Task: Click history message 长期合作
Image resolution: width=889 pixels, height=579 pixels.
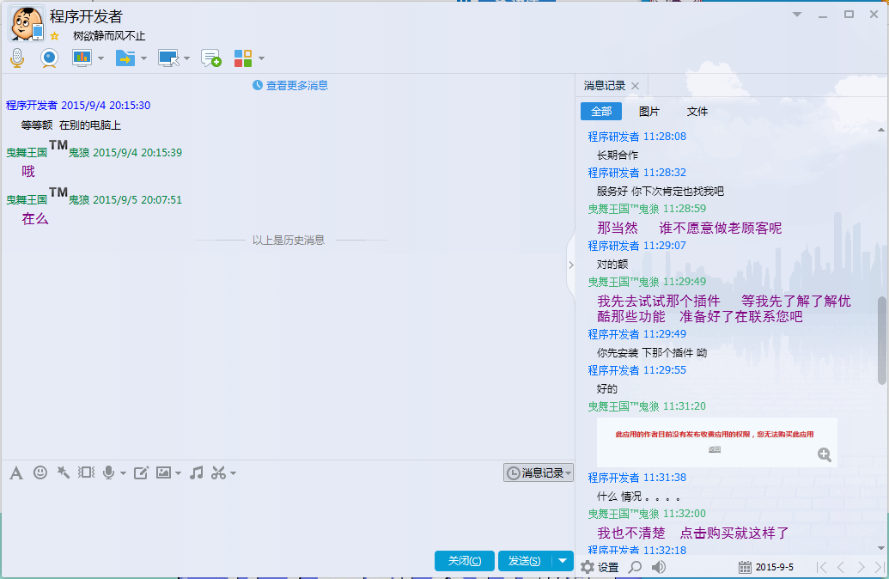Action: pyautogui.click(x=618, y=155)
